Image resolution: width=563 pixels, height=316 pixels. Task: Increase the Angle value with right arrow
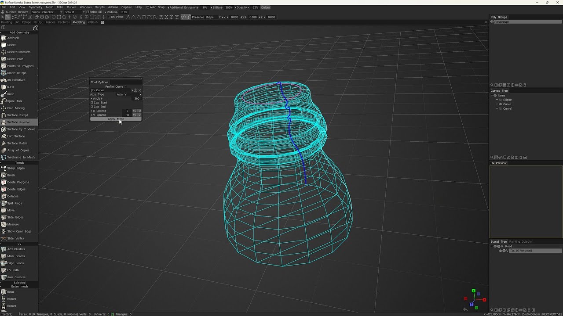[102, 99]
